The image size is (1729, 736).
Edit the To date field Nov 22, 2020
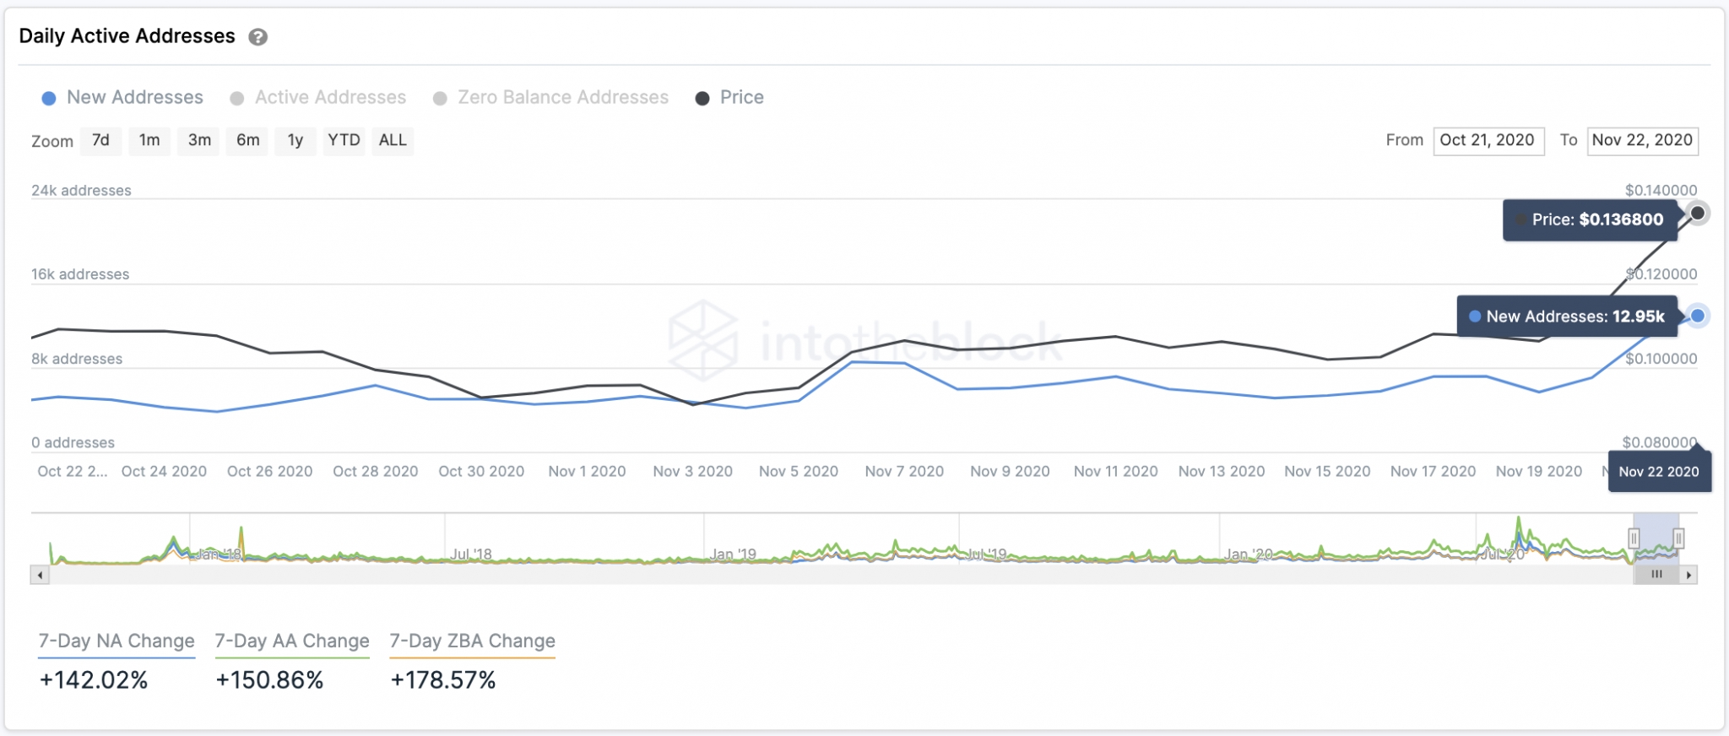[1643, 141]
